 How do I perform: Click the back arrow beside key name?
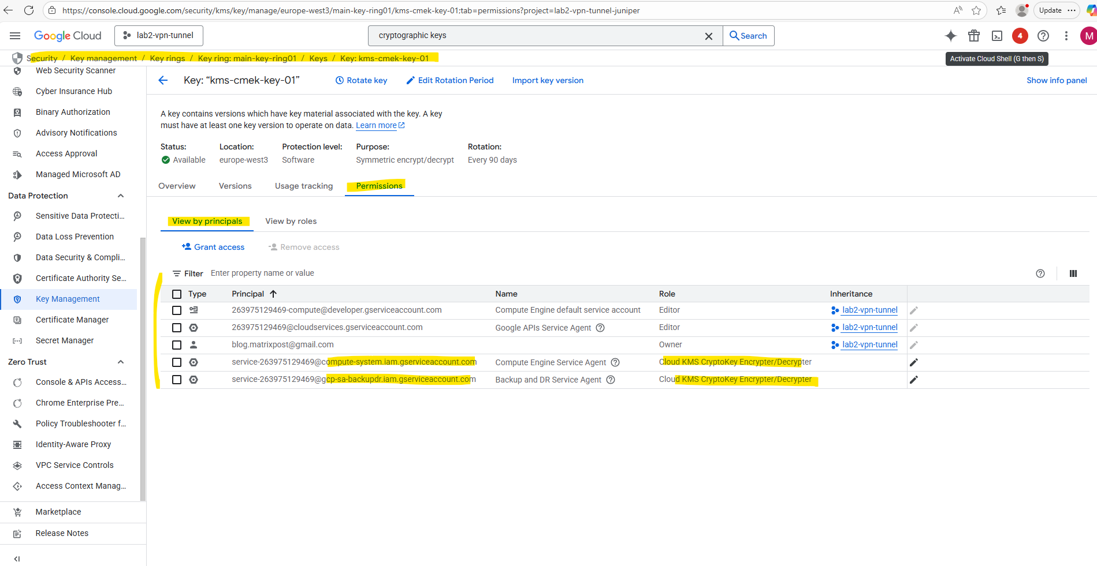tap(163, 80)
